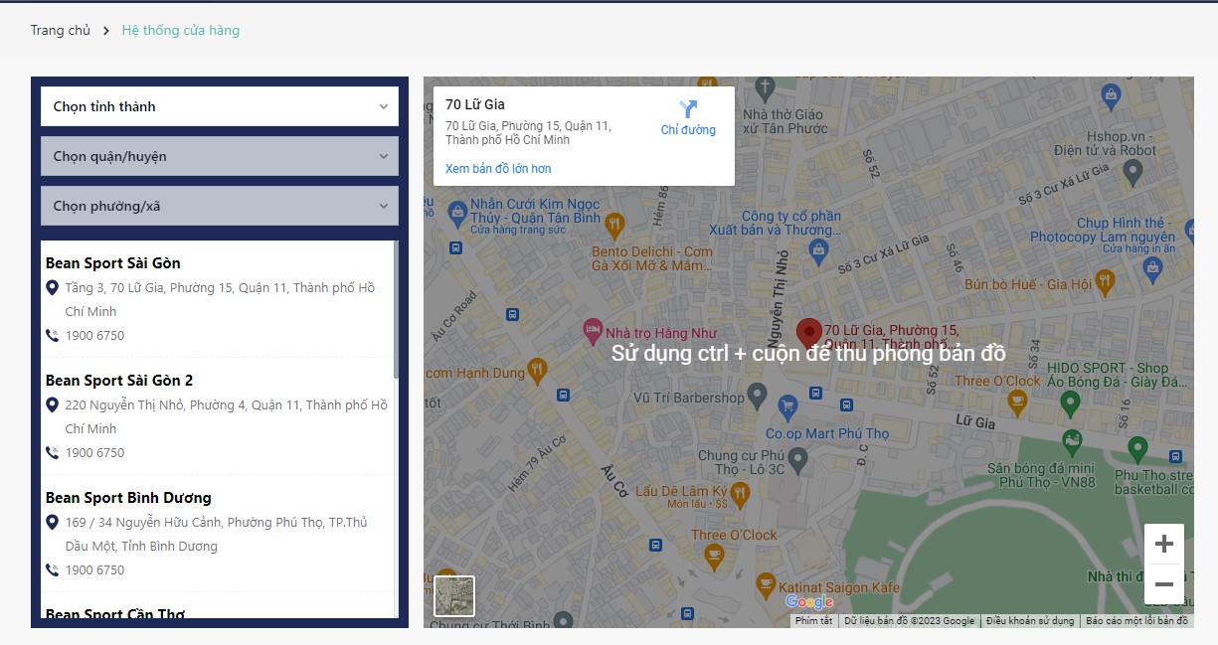Click the phone icon under Bean Sport Sài Gòn 2
The height and width of the screenshot is (645, 1218).
(53, 452)
